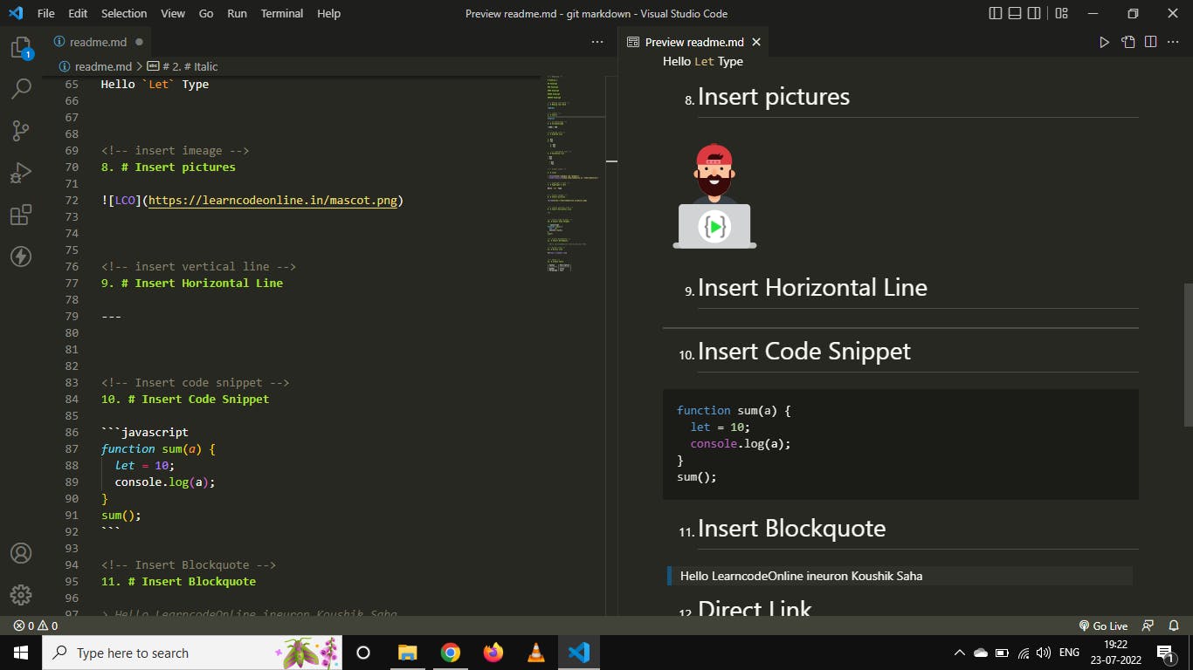Image resolution: width=1193 pixels, height=670 pixels.
Task: Open the Terminal menu
Action: point(282,13)
